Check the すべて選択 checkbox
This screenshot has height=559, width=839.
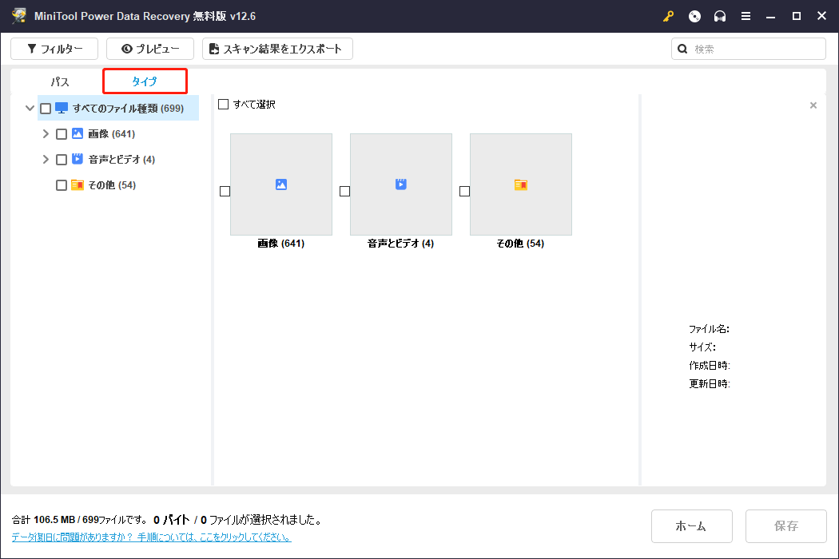coord(224,105)
